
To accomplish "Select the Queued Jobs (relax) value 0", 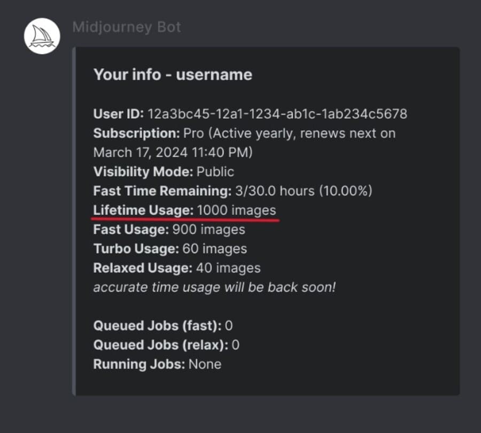I will point(236,345).
